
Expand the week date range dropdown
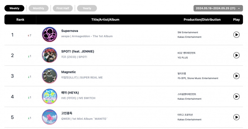(x=218, y=8)
